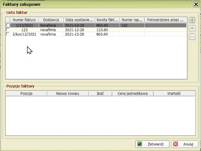Sort by Dostawca column header

[51, 20]
